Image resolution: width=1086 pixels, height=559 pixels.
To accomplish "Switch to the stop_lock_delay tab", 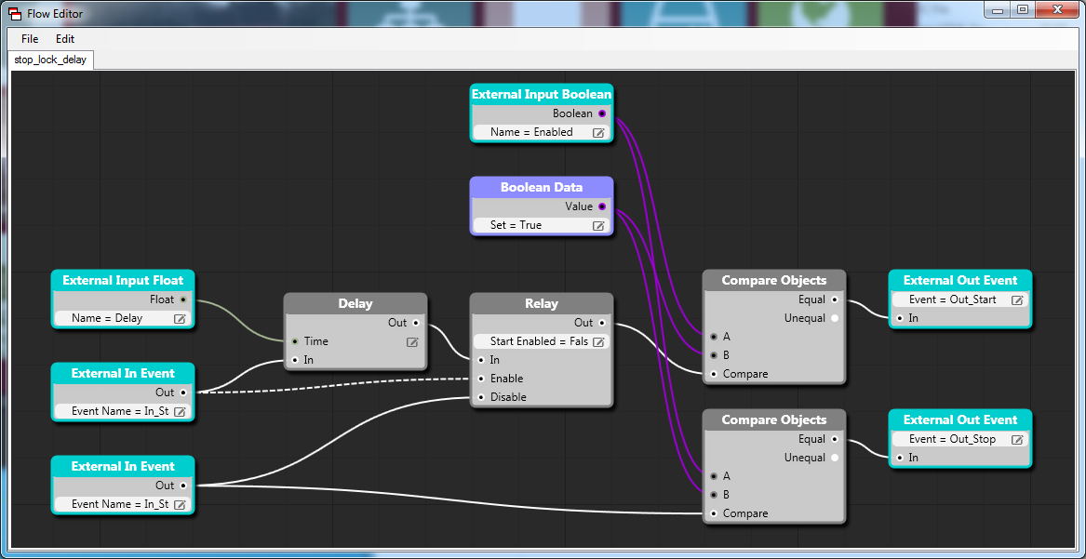I will pos(50,60).
